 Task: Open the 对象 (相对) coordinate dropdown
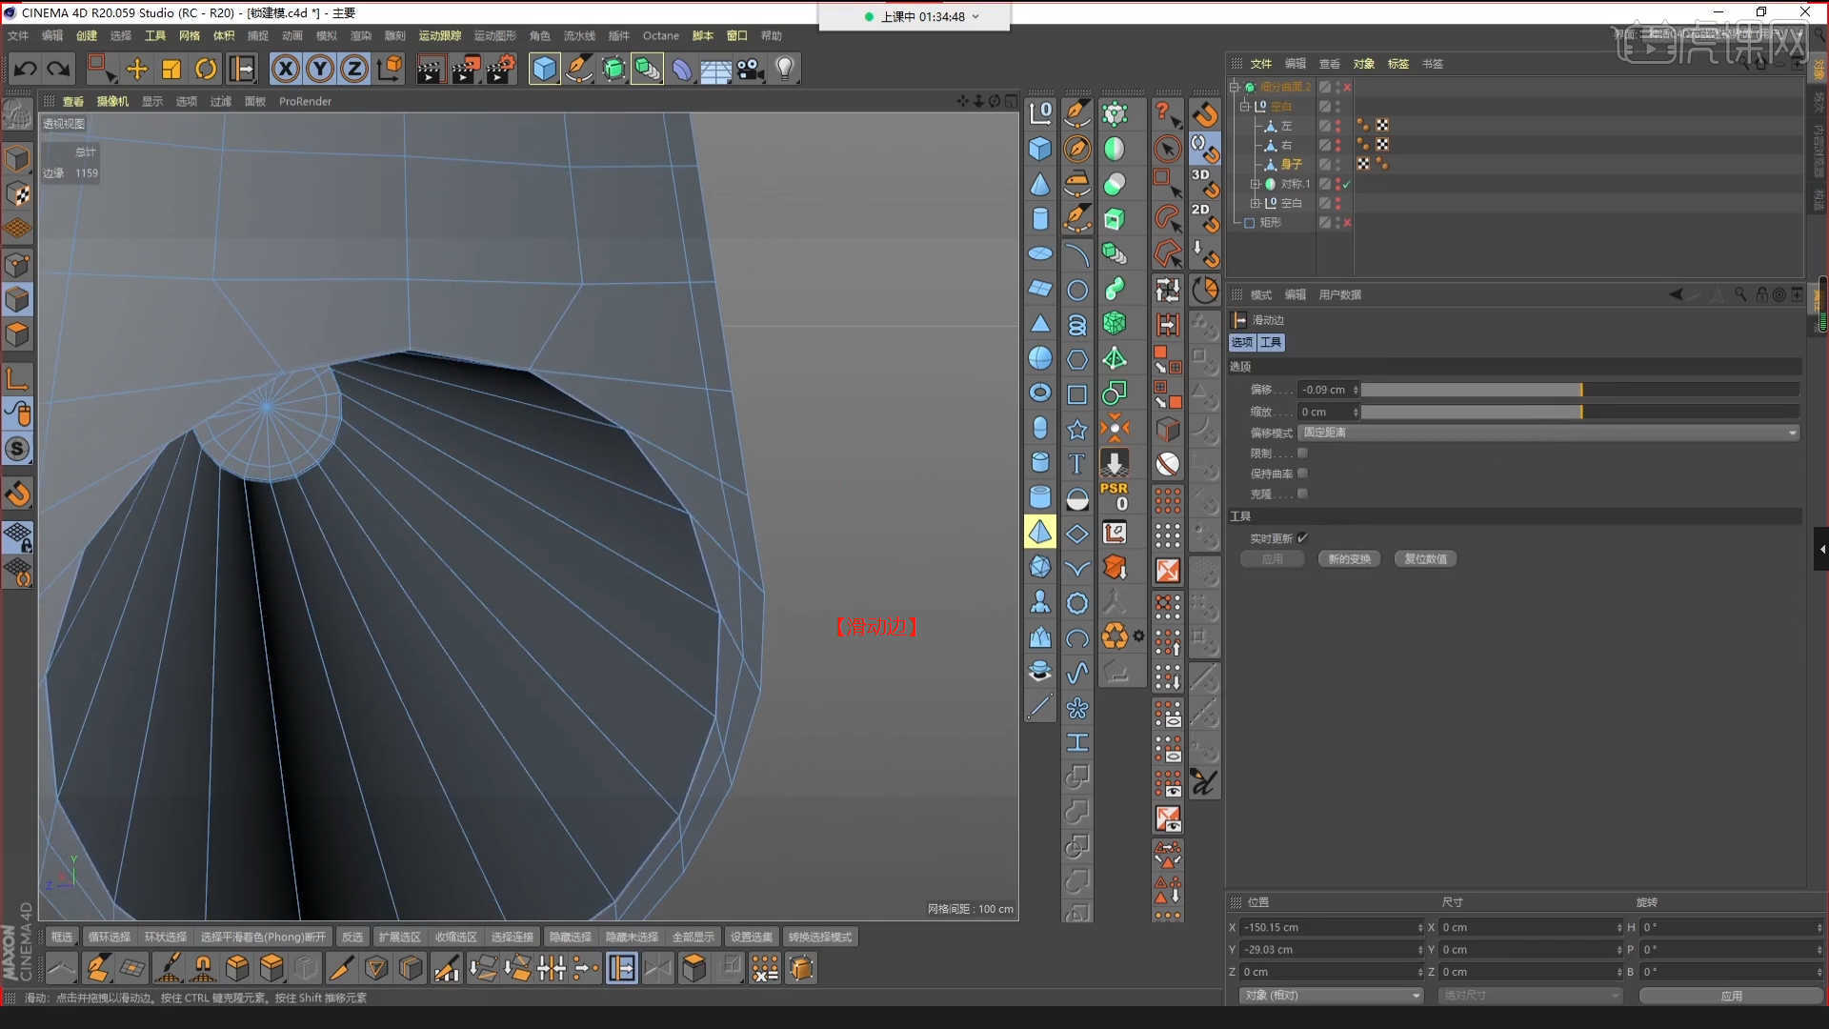pyautogui.click(x=1331, y=996)
